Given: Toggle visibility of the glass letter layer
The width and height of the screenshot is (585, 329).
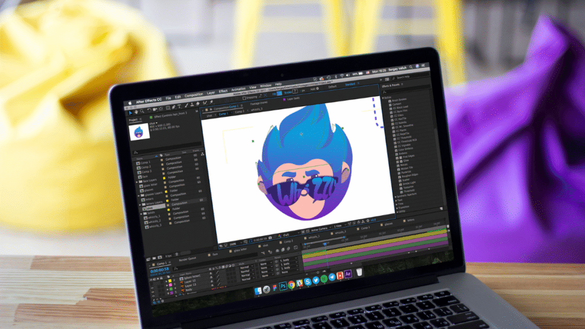Looking at the screenshot, I should point(153,284).
